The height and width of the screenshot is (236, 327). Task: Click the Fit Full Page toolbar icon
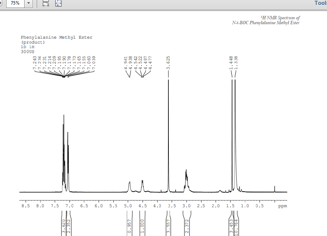[x=58, y=3]
